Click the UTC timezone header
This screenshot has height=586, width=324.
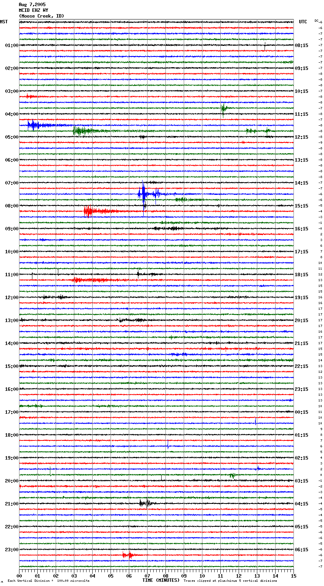[x=303, y=22]
